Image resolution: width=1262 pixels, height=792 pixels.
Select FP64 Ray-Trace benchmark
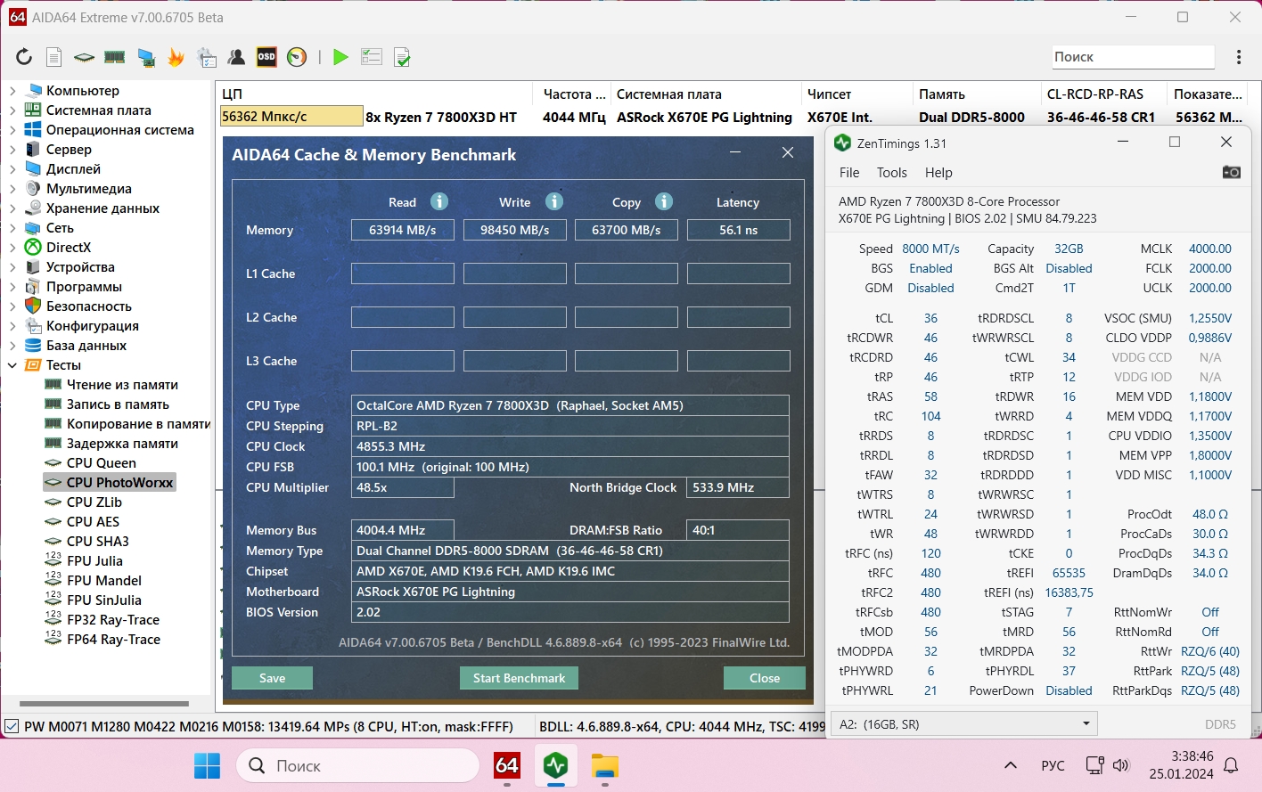(113, 640)
